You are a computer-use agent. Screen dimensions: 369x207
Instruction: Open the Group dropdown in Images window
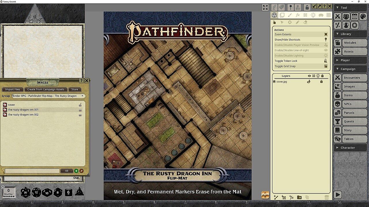[x=48, y=96]
